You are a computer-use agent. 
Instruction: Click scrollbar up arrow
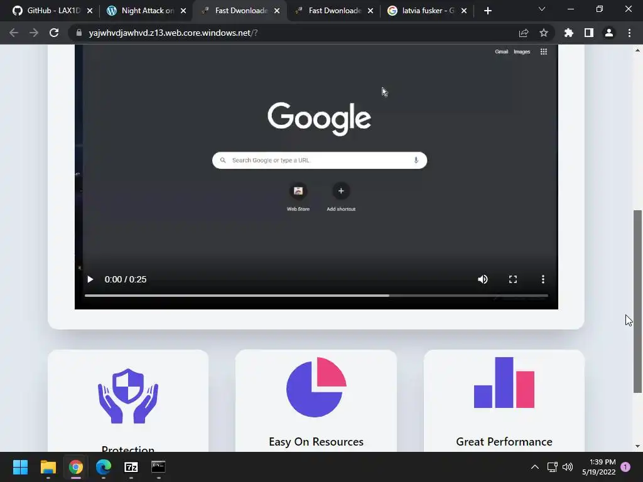coord(637,50)
